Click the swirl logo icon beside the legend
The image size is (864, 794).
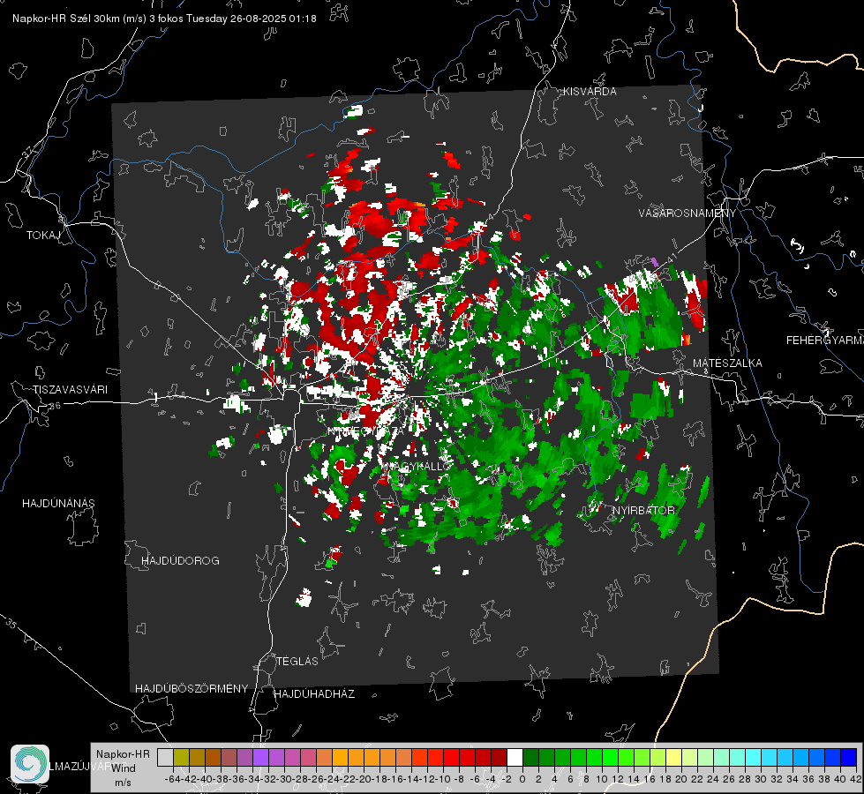point(30,764)
